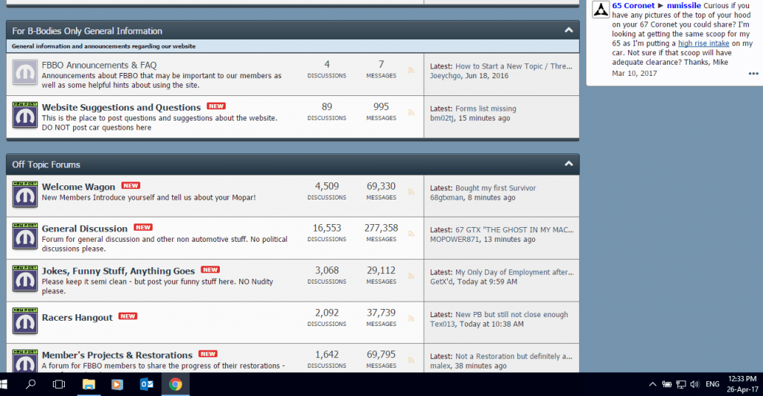
Task: Open RSS feed for Racers Hangout
Action: 411,319
